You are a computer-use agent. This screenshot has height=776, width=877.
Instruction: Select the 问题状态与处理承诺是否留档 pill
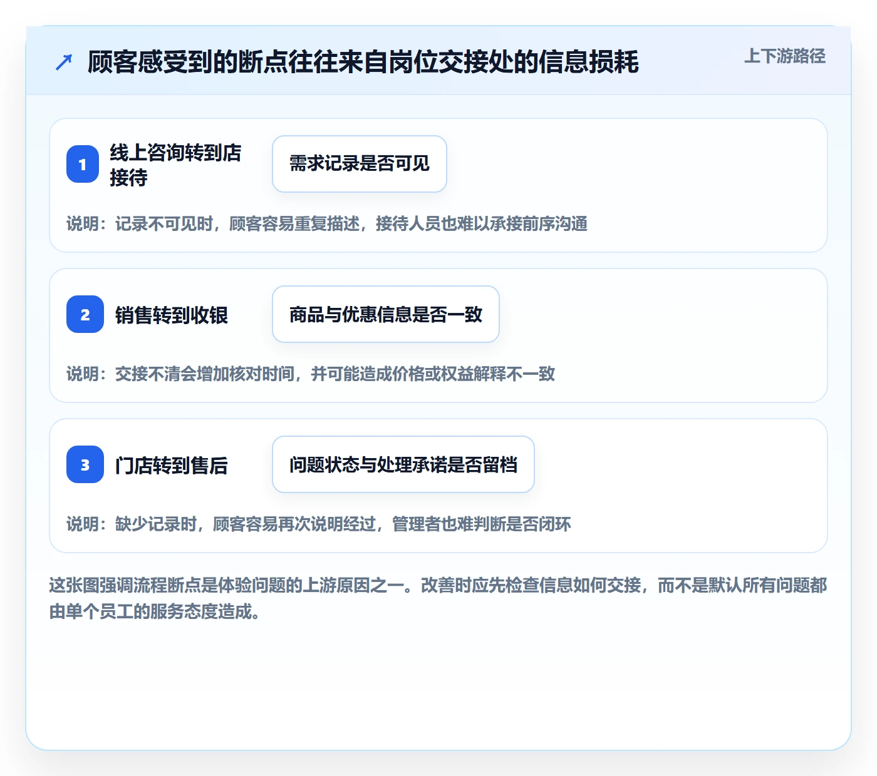pos(403,464)
